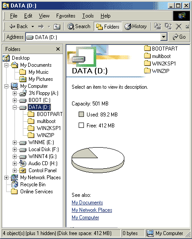
Task: Expand the WINME (E:) drive node
Action: (14, 142)
